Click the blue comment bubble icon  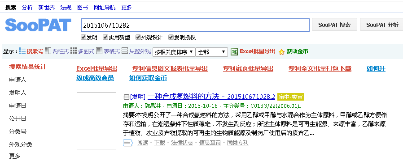(128, 143)
